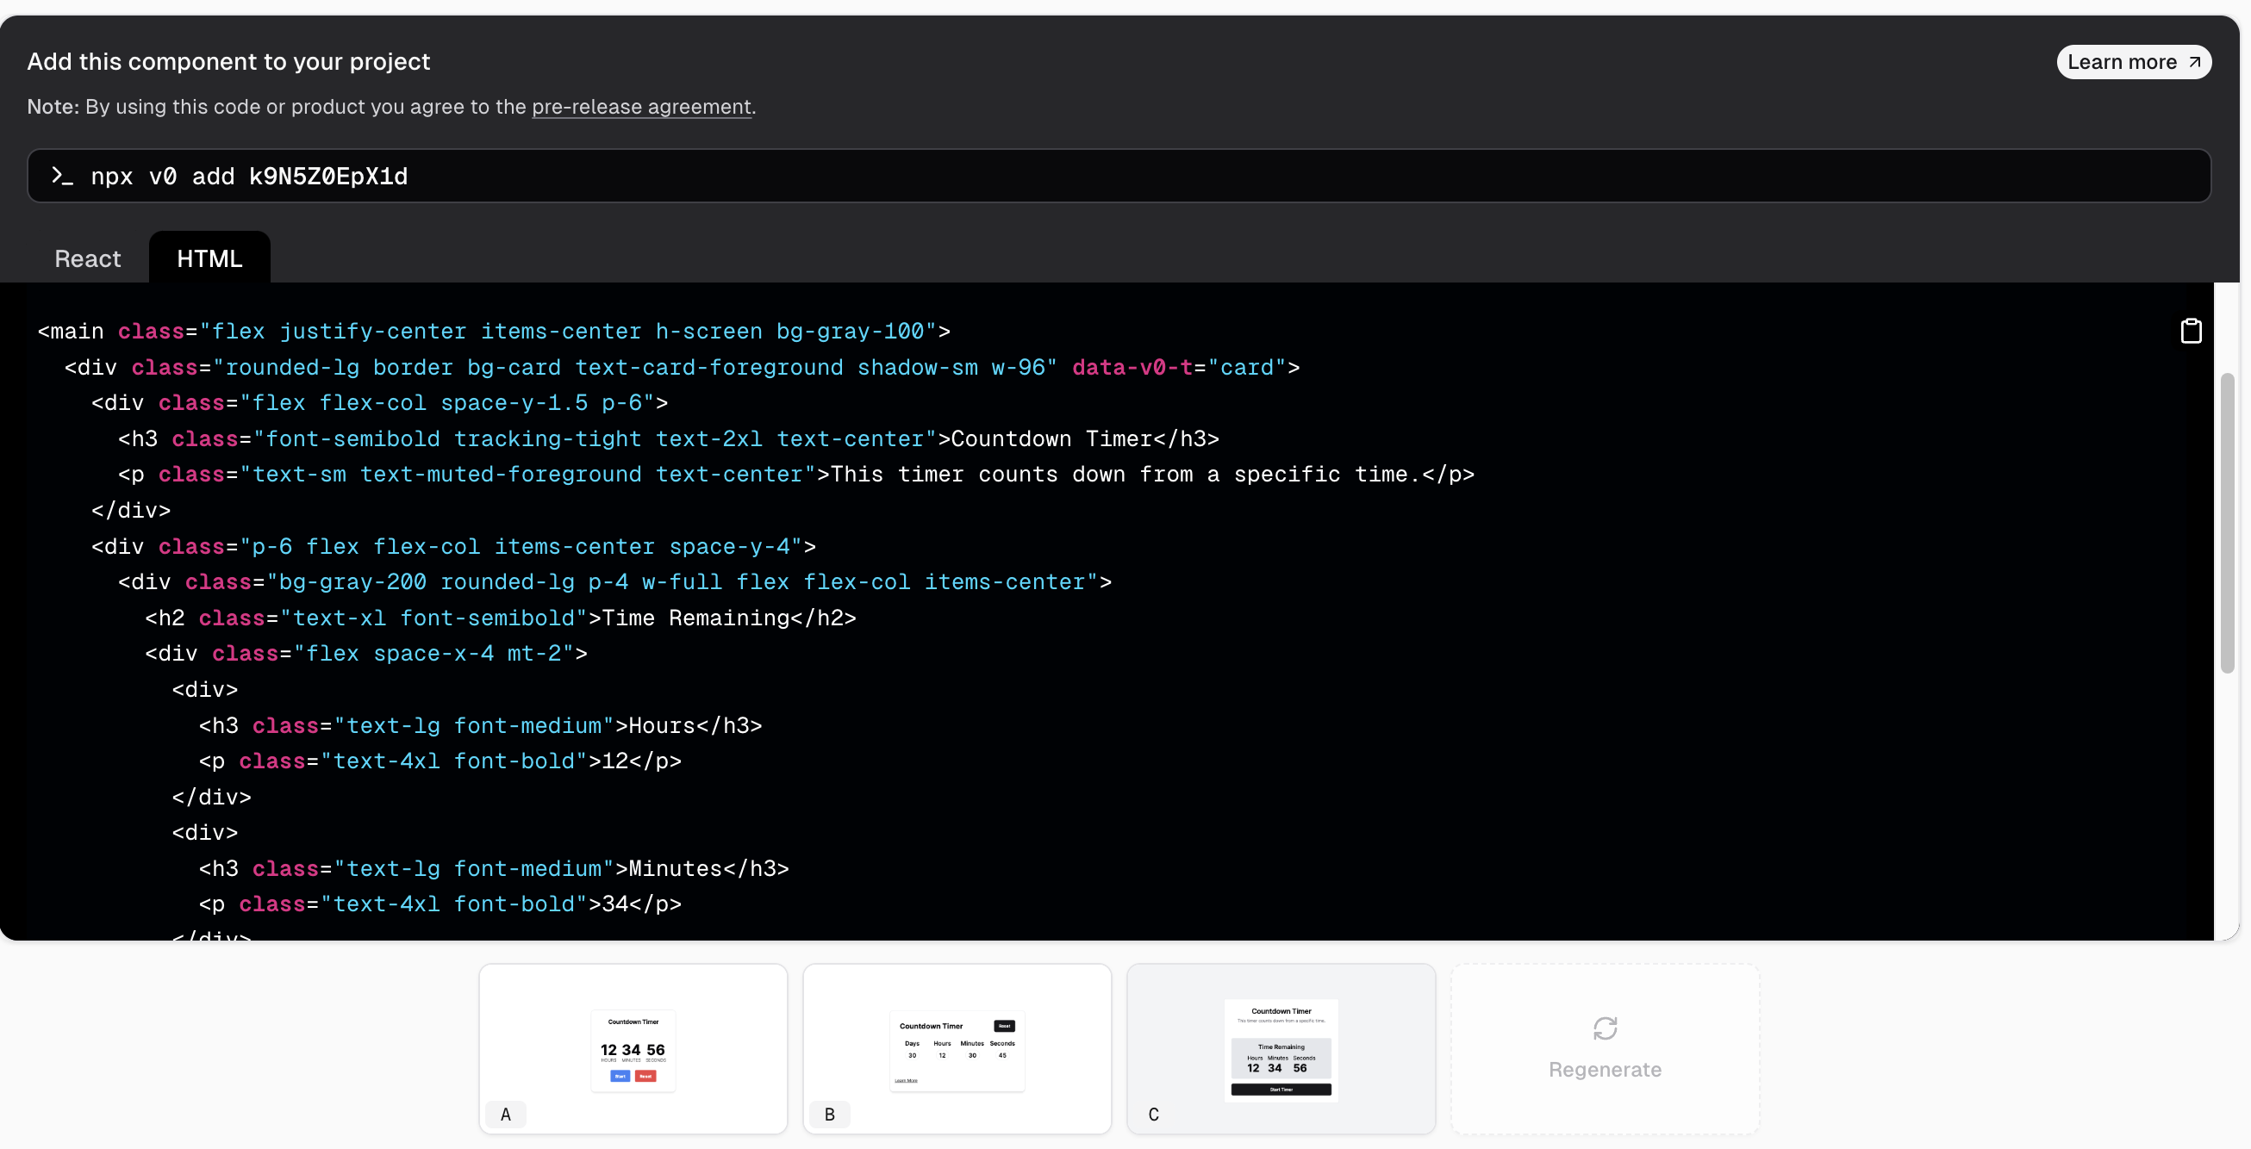Click the B label badge
2251x1149 pixels.
(x=829, y=1114)
